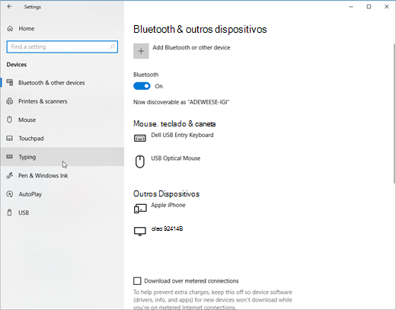Image resolution: width=396 pixels, height=310 pixels.
Task: Select the Apple iPhone device entry
Action: [168, 205]
